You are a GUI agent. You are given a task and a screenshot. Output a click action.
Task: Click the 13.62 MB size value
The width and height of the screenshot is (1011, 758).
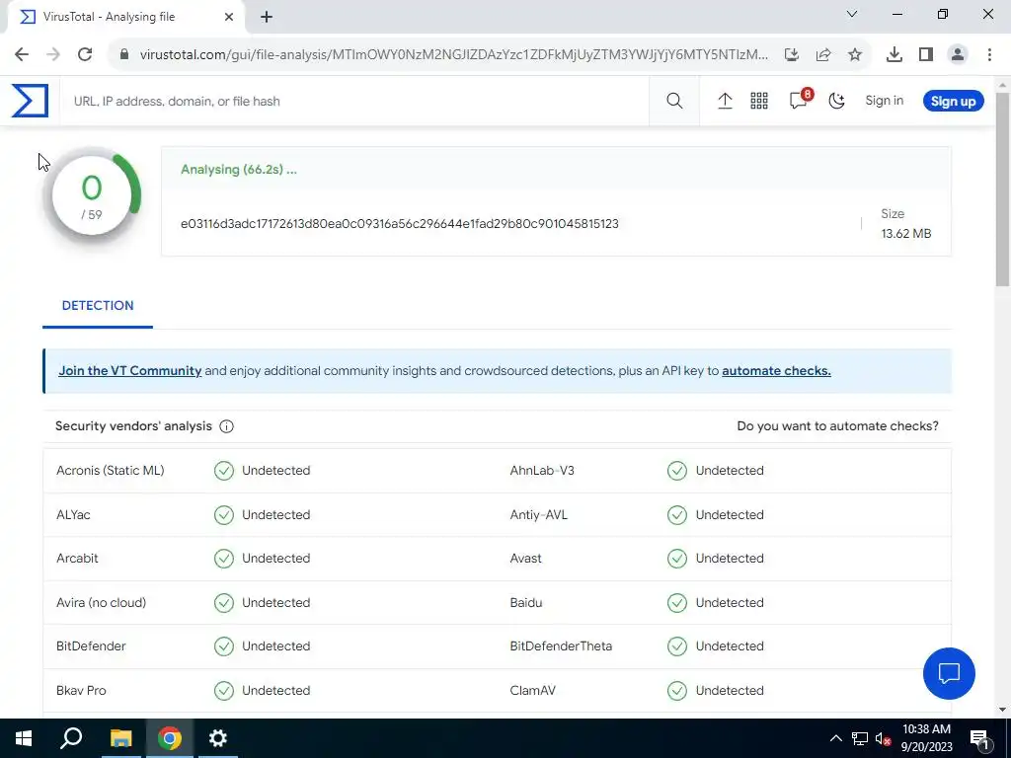(x=906, y=233)
